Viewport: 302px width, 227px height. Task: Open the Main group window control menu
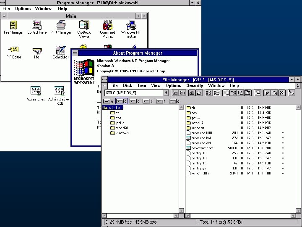coord(4,16)
